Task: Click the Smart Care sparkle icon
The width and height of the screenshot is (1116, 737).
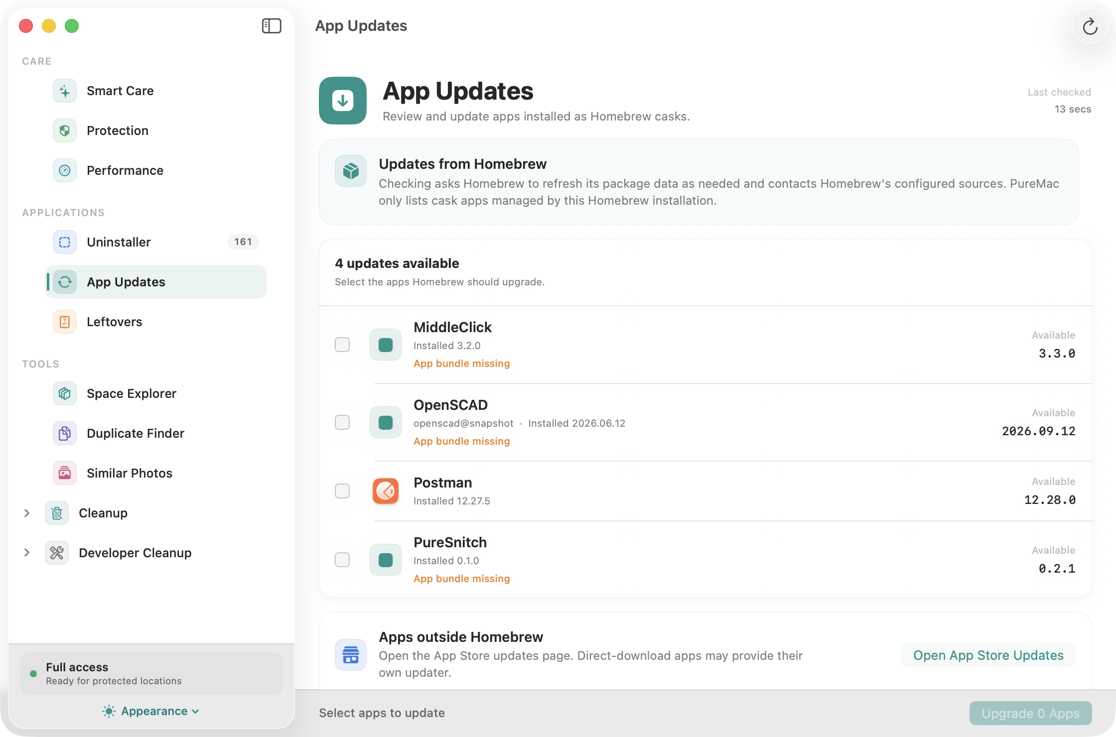Action: (x=65, y=91)
